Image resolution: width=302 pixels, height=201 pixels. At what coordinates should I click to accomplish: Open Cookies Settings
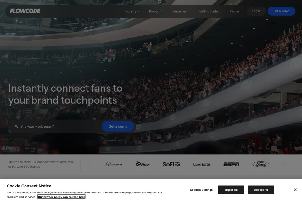point(201,190)
